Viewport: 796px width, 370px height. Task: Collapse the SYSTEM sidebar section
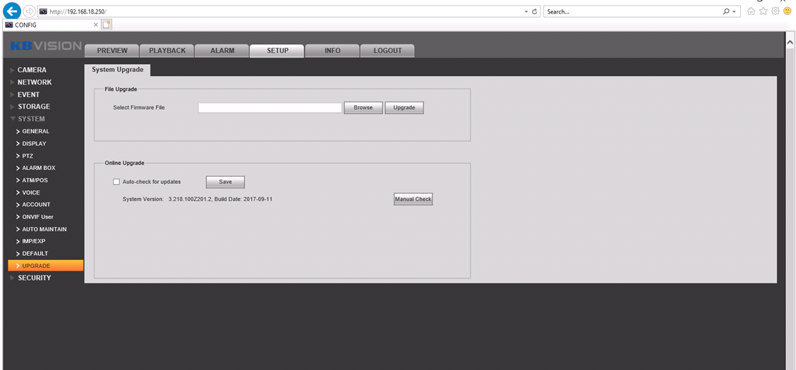click(x=31, y=119)
